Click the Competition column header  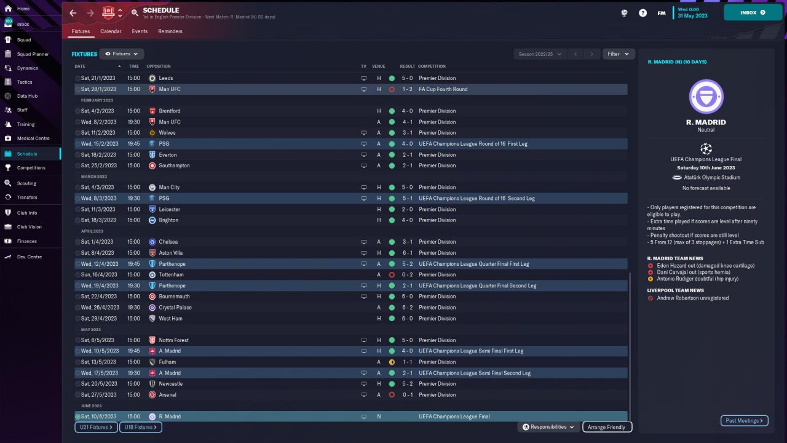[432, 66]
